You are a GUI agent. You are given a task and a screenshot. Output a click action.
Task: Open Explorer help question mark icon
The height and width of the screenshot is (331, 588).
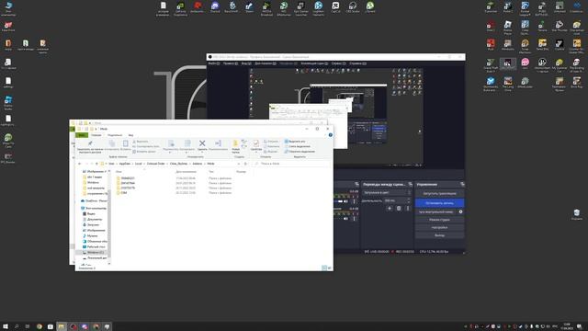pyautogui.click(x=331, y=135)
